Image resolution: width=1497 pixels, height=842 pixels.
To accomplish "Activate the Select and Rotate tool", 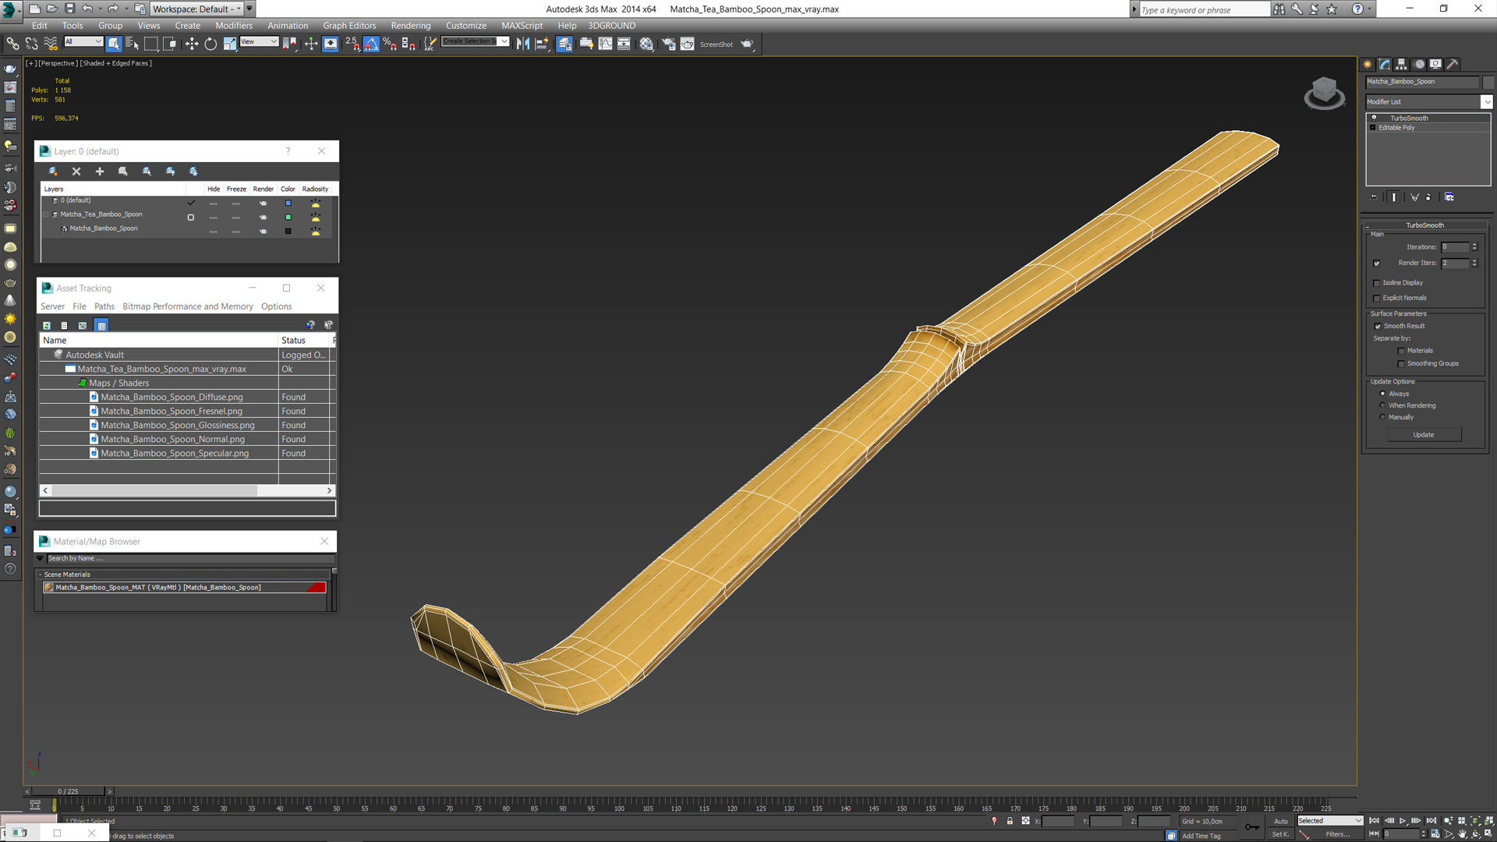I will 211,44.
